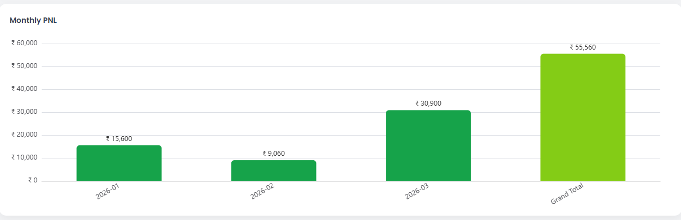Click the ₹ 10,000 y-axis label
This screenshot has width=681, height=220.
point(24,157)
